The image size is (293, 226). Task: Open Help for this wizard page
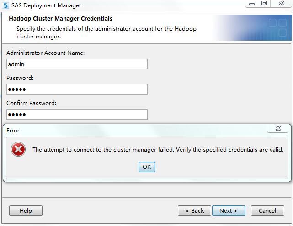26,210
